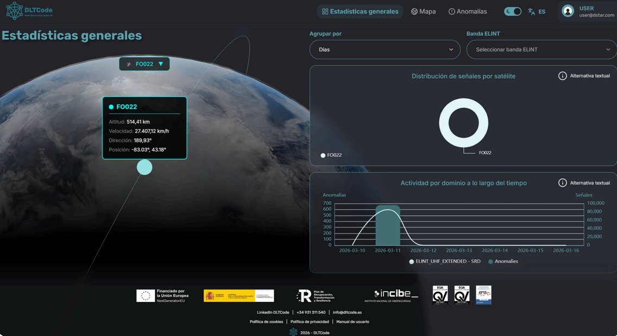Toggle the dark mode switch
Image resolution: width=617 pixels, height=336 pixels.
513,11
